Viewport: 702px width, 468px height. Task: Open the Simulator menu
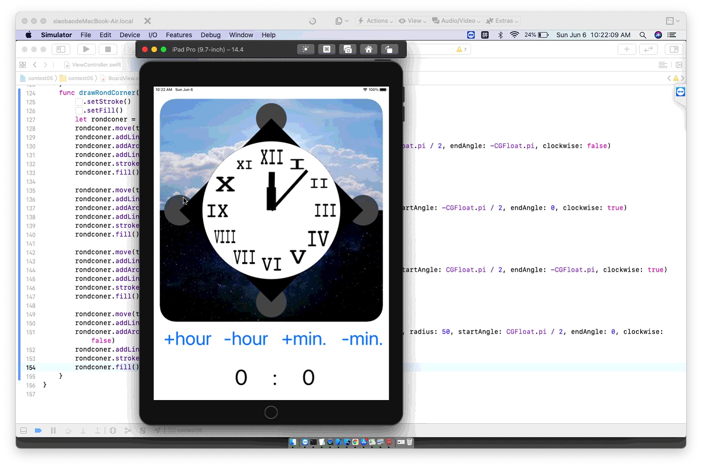pyautogui.click(x=56, y=35)
